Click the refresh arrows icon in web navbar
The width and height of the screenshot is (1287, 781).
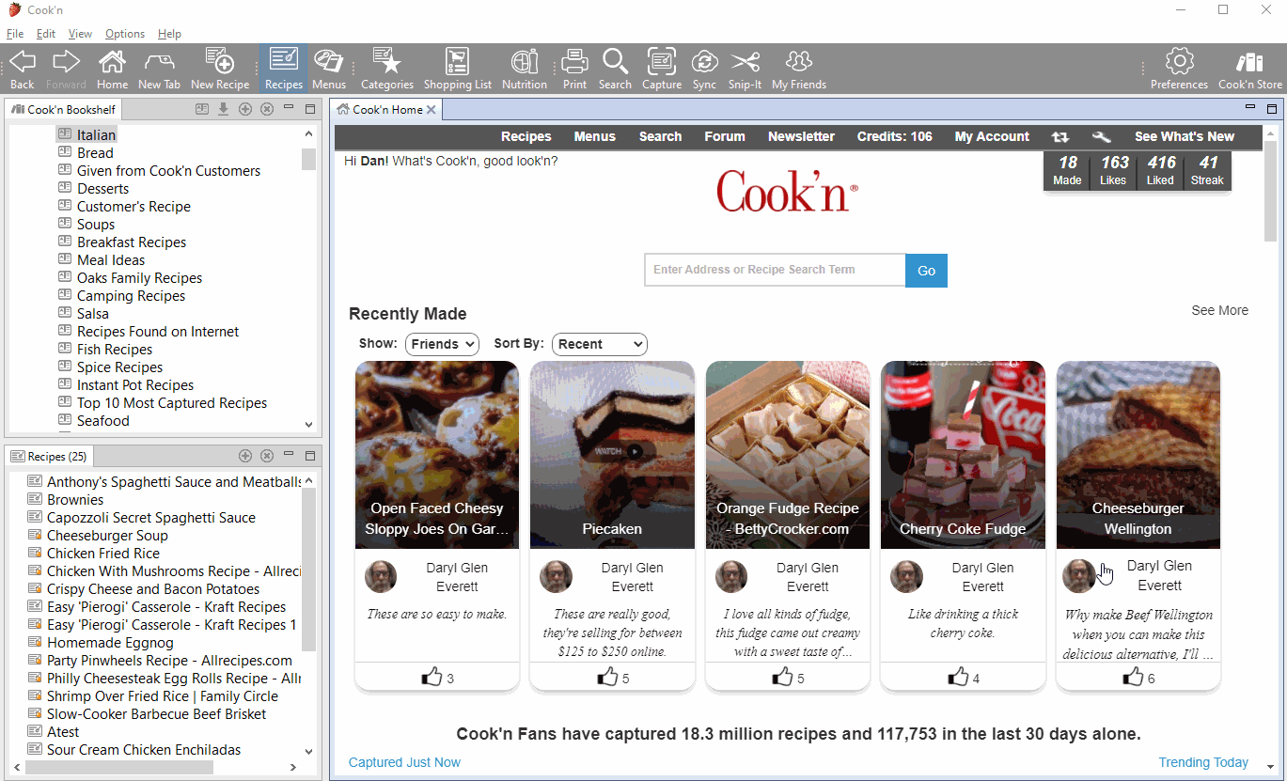click(1060, 137)
